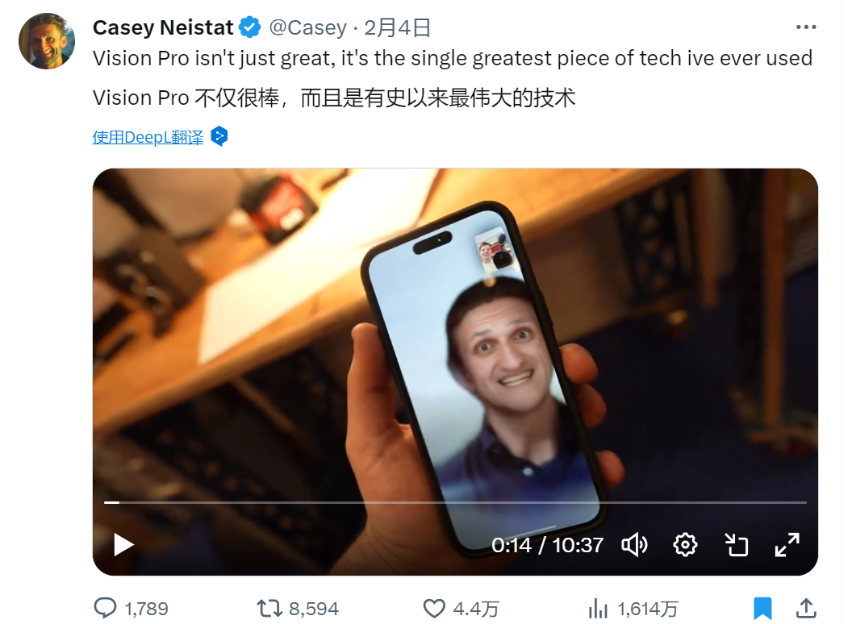The height and width of the screenshot is (624, 852).
Task: Open Casey Neistat's profile avatar
Action: pyautogui.click(x=47, y=41)
